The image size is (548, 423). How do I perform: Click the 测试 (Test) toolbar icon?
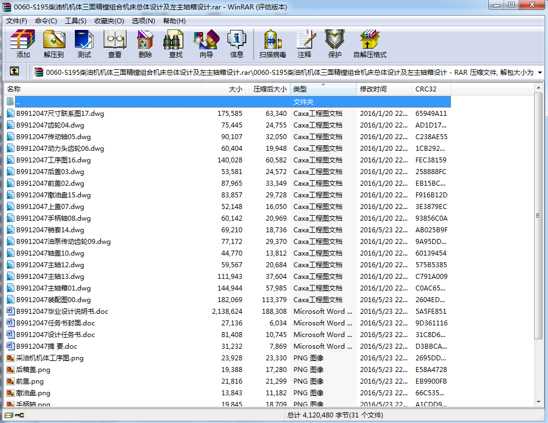(x=84, y=44)
